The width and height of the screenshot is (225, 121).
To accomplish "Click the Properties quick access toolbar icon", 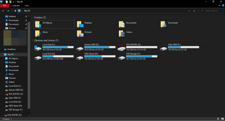I will coord(7,2).
